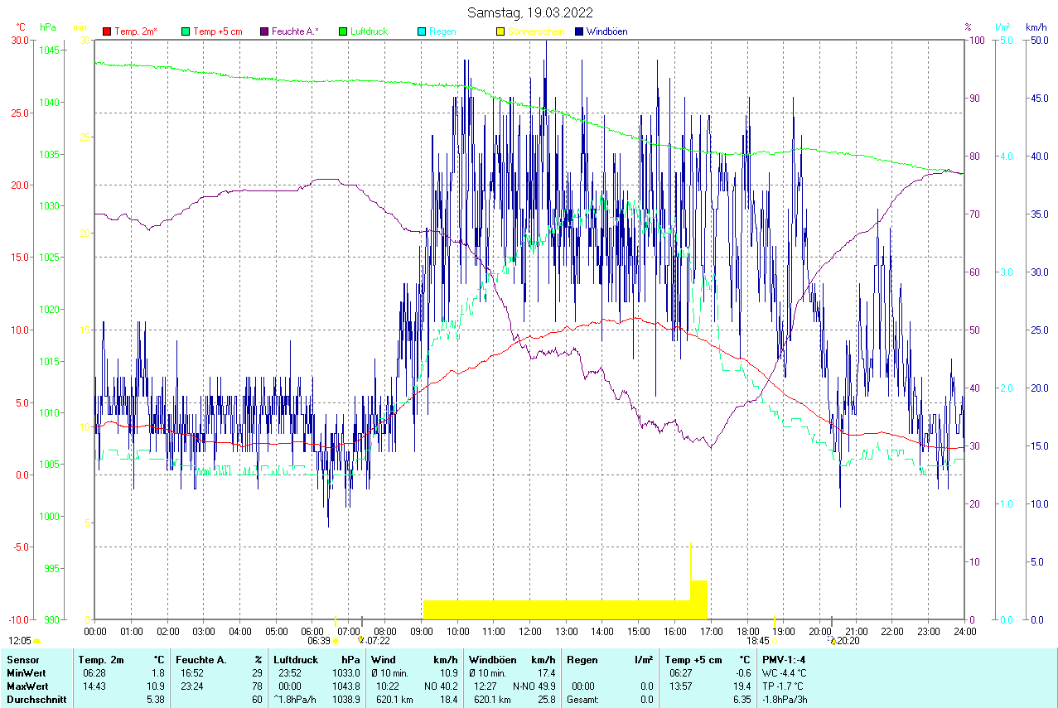Screen dimensions: 1058x708
Task: Click the 'Feuchte A.' column header in the table
Action: coord(201,660)
